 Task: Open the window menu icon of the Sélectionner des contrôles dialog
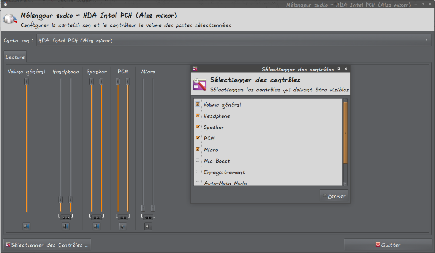point(195,69)
